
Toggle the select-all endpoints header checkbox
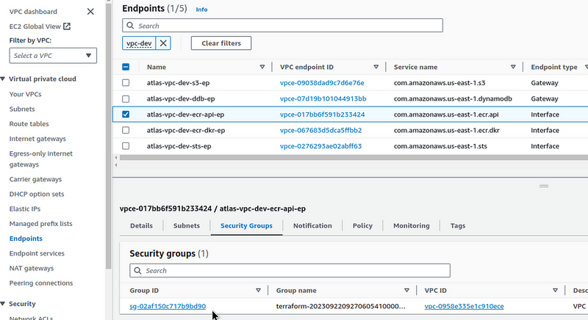pyautogui.click(x=126, y=67)
